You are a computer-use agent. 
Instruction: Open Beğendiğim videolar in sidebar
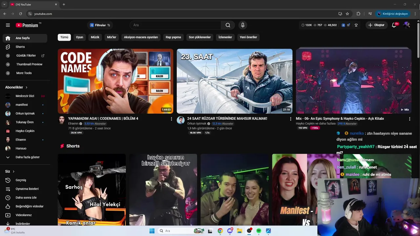click(25, 206)
